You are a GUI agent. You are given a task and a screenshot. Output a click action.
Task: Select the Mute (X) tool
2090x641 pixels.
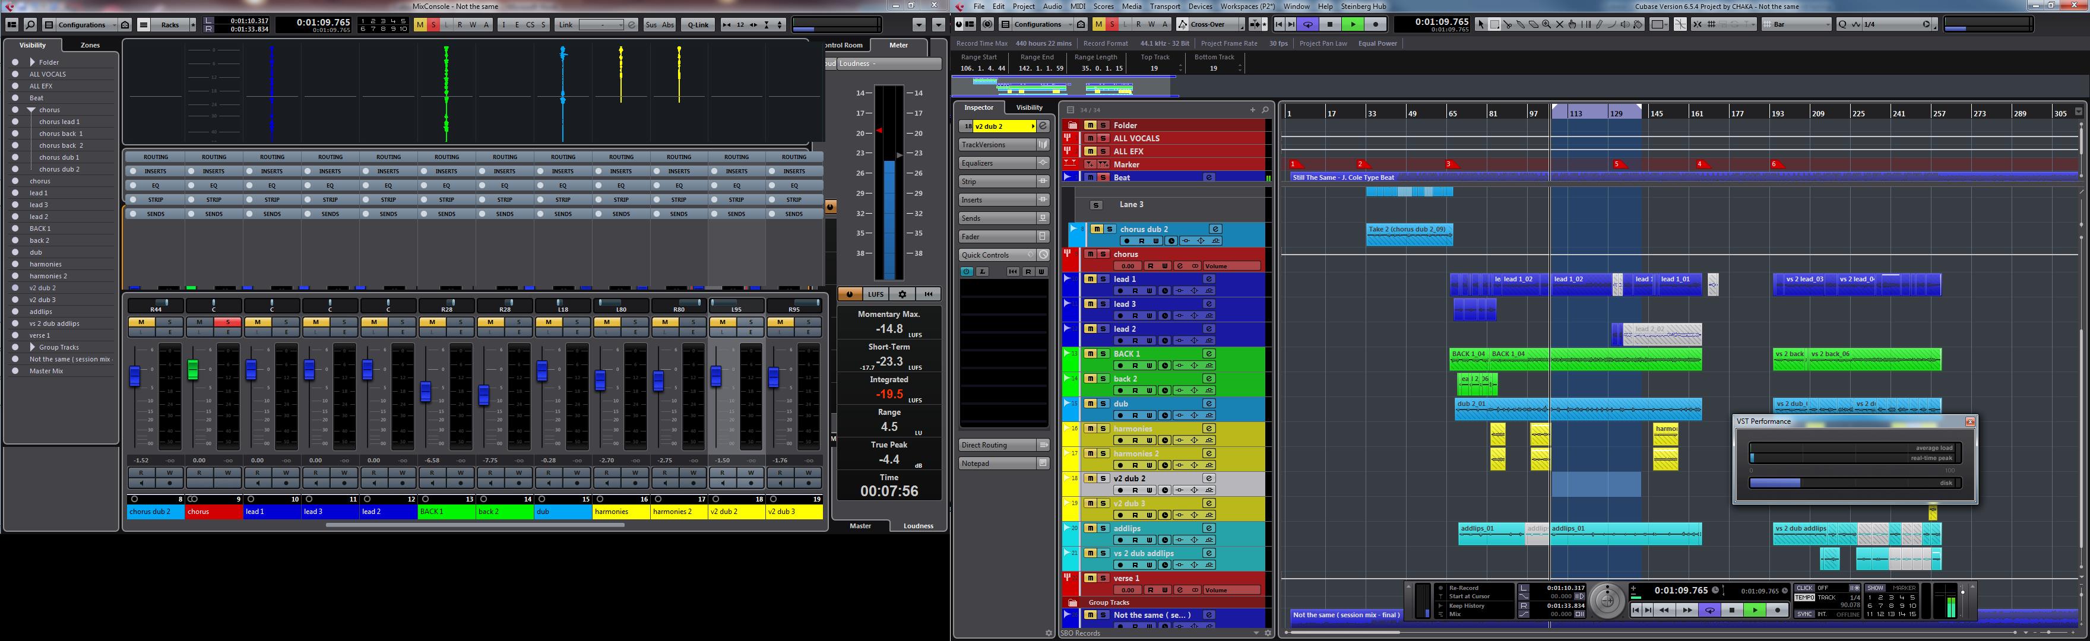click(x=1559, y=24)
